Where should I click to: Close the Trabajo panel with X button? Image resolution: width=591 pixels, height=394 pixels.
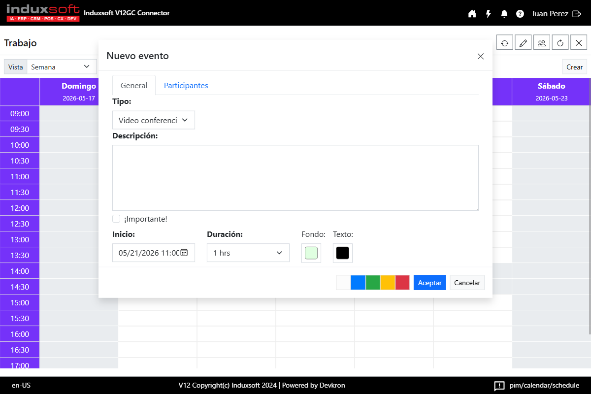[x=579, y=43]
